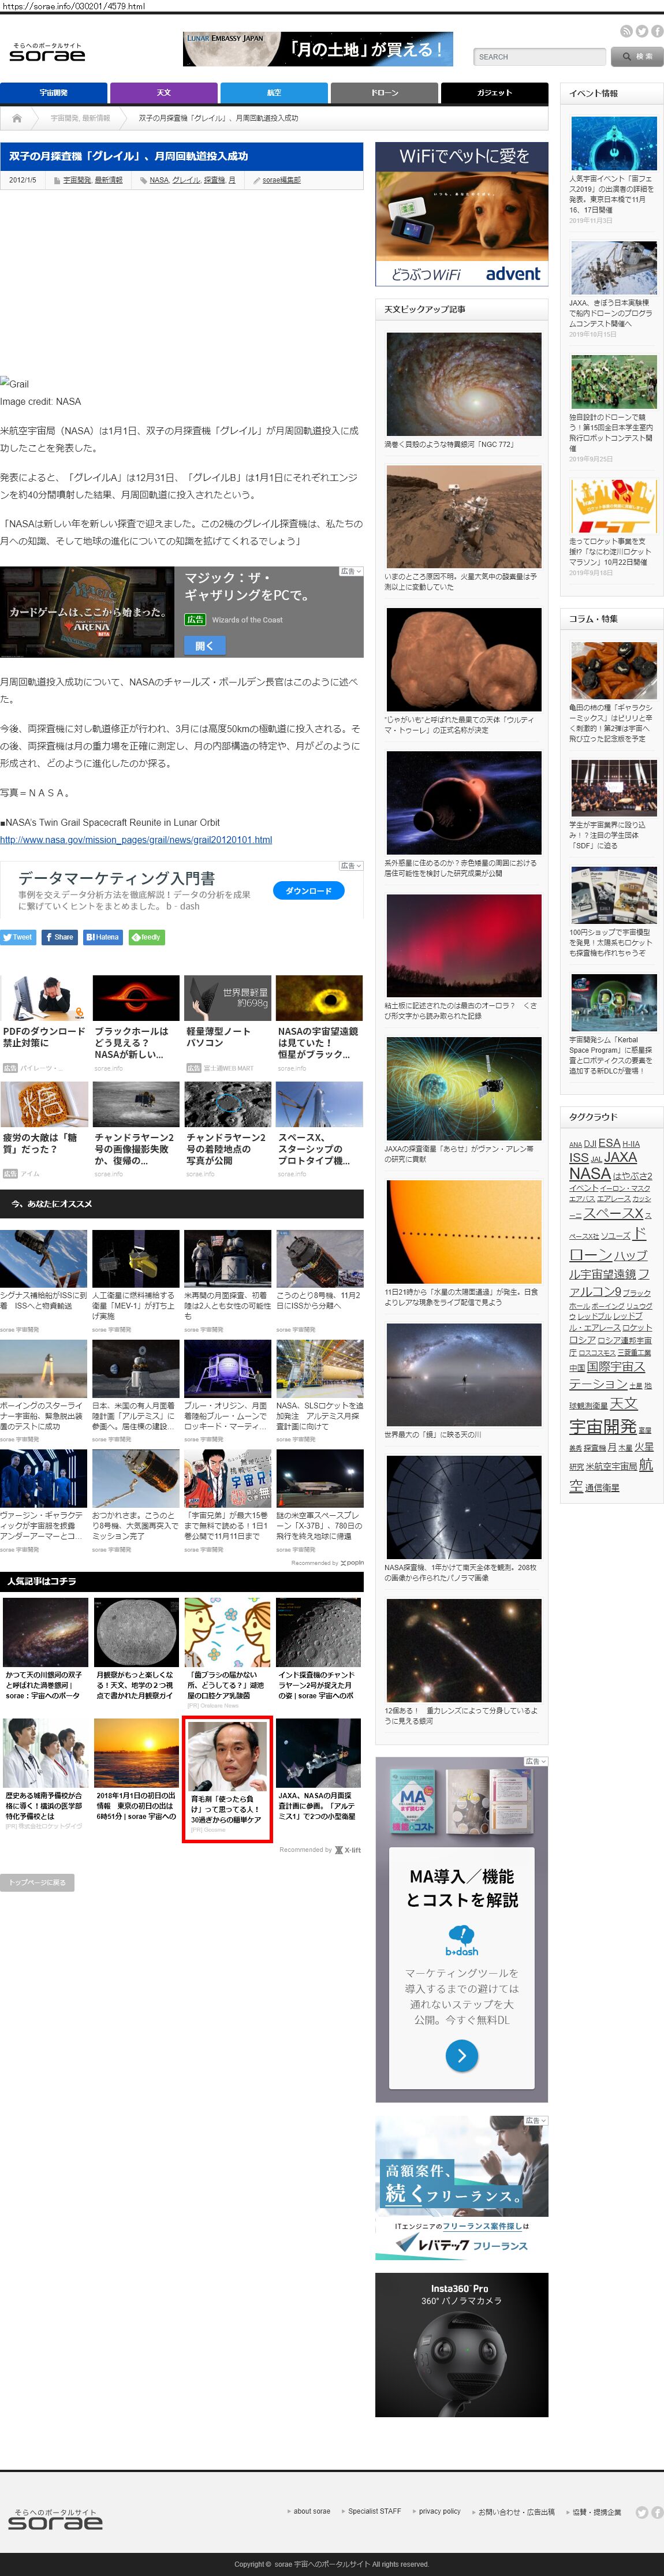Open the 宇宙開発 navigation tab

[54, 93]
